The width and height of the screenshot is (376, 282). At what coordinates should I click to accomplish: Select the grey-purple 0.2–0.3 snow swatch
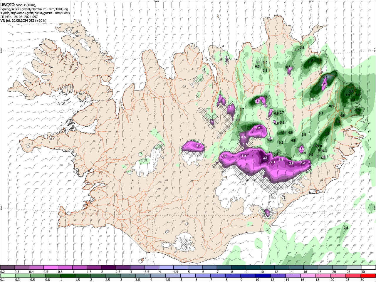coord(7,268)
